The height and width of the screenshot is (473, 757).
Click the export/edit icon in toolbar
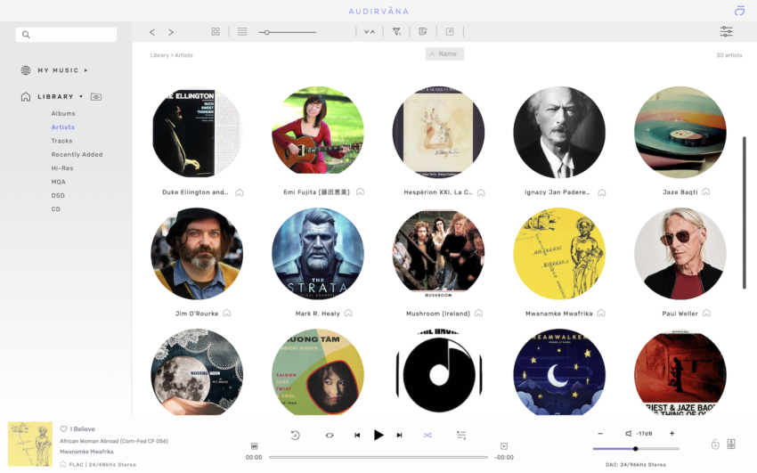click(450, 31)
